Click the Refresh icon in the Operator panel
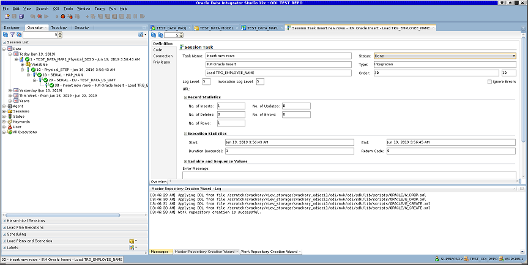The image size is (528, 265). point(6,35)
